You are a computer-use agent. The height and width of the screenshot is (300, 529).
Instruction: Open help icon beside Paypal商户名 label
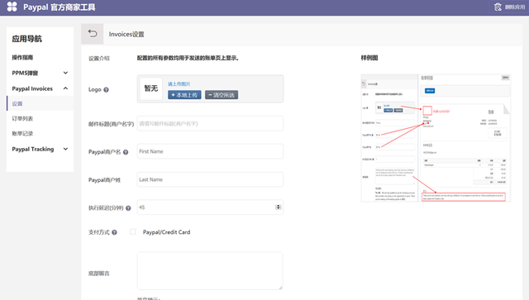pos(126,152)
